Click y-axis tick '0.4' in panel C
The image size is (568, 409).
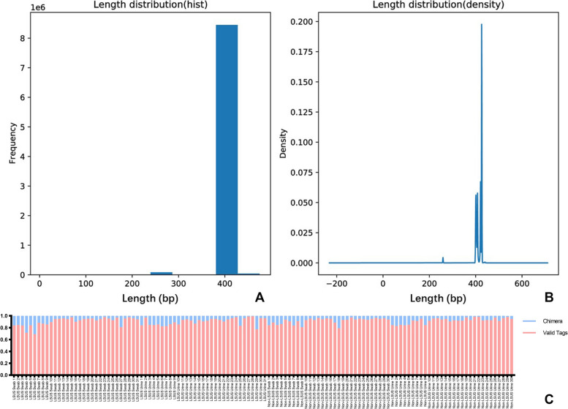click(4, 351)
